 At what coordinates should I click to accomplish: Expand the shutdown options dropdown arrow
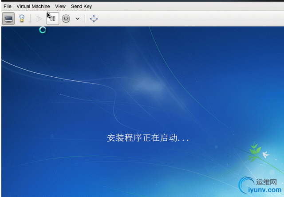pos(78,19)
